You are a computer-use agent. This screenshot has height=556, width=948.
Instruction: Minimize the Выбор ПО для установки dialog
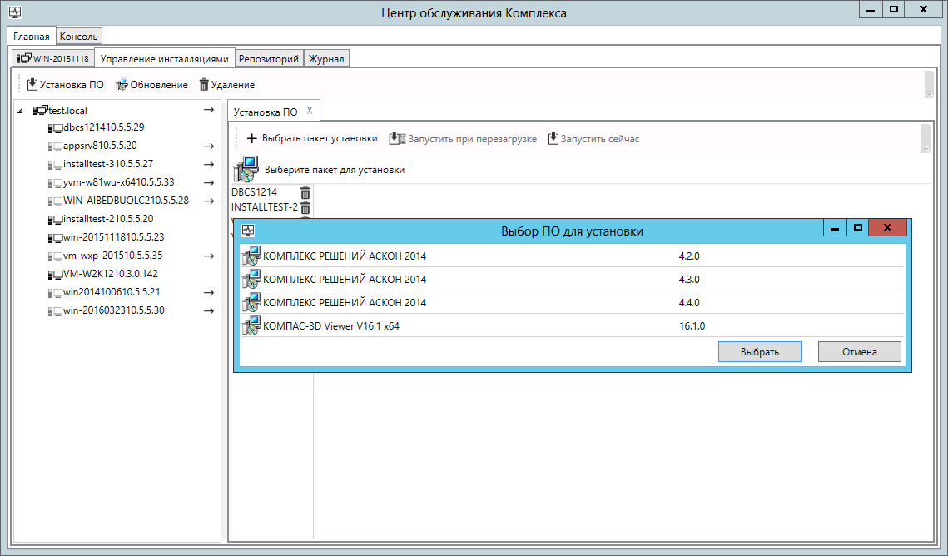835,228
